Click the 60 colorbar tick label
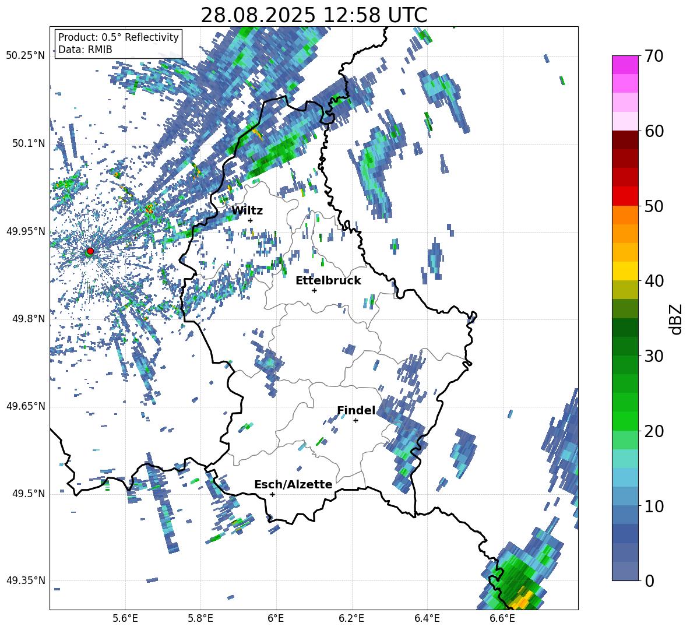Viewport: 690px width, 630px height. (654, 131)
